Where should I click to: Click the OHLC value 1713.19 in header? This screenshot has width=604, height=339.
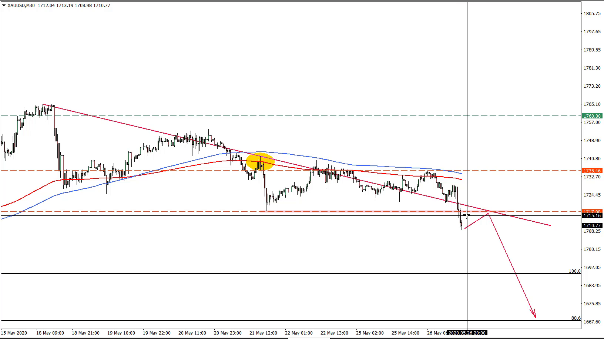pyautogui.click(x=65, y=6)
